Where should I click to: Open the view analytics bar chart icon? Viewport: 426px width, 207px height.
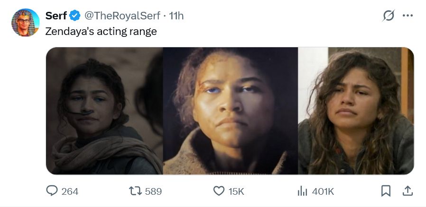[302, 191]
